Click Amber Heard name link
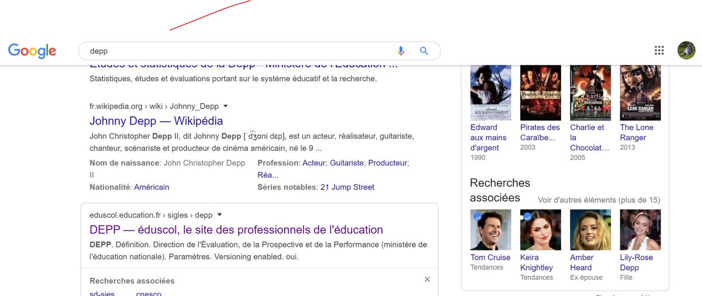 point(582,263)
